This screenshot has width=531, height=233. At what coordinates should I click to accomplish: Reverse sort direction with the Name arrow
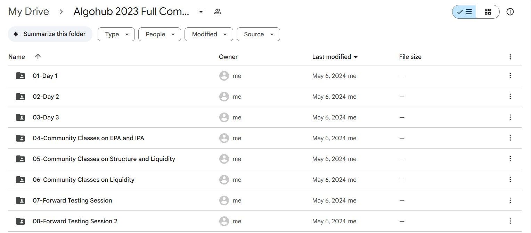[x=38, y=57]
